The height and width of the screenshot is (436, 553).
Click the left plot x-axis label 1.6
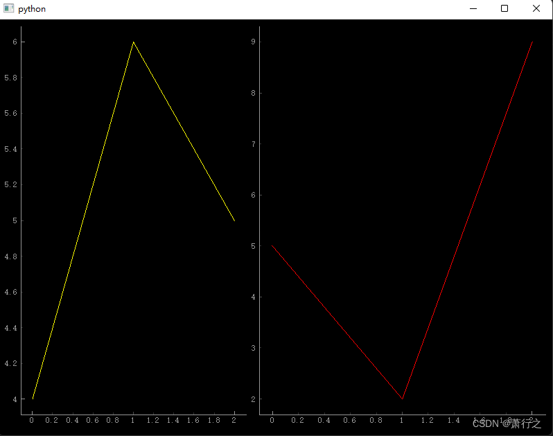tap(193, 420)
